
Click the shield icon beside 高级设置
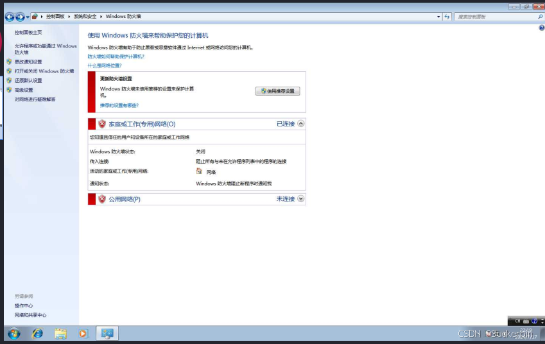coord(9,90)
